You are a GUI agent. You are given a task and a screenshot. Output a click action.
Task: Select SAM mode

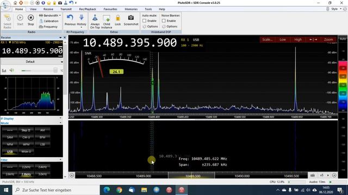(x=10, y=137)
